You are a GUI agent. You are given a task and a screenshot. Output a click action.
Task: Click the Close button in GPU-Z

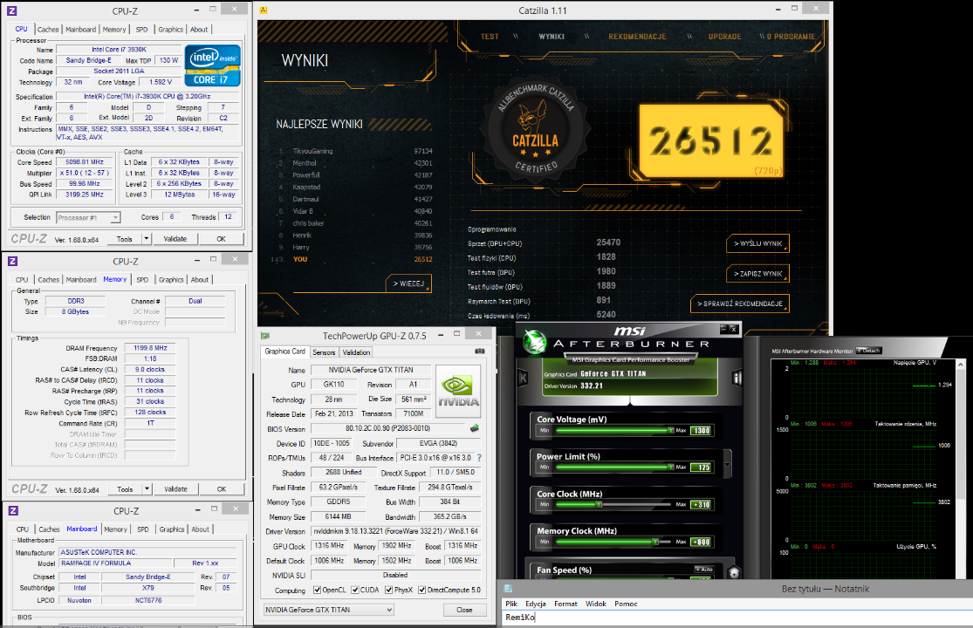coord(464,610)
